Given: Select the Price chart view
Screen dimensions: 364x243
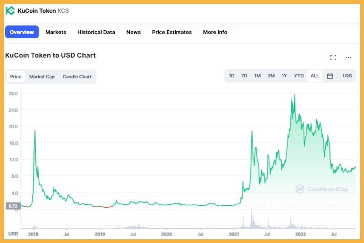Looking at the screenshot, I should (x=16, y=76).
